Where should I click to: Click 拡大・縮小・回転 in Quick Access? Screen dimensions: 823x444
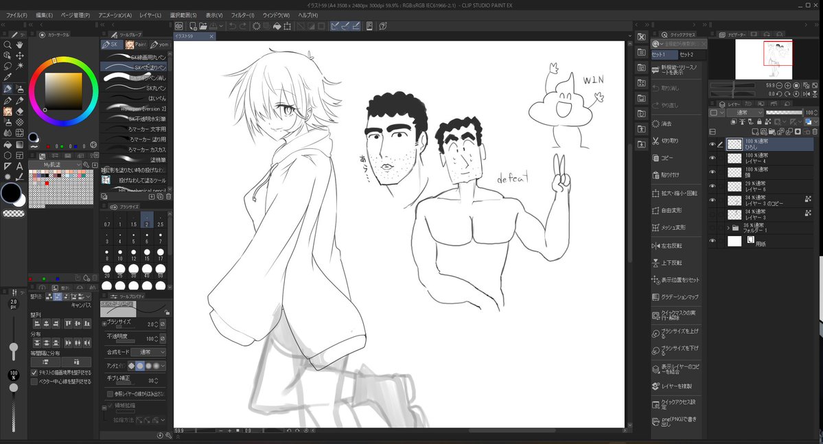tap(675, 193)
